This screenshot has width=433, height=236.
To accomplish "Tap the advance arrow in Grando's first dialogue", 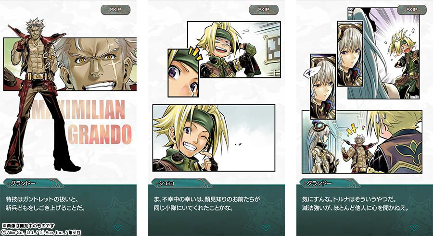I will pyautogui.click(x=118, y=227).
